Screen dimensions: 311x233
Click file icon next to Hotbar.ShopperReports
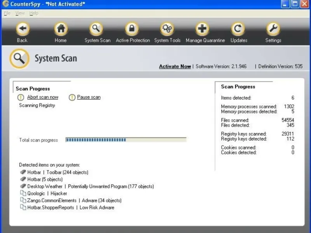coord(23,207)
